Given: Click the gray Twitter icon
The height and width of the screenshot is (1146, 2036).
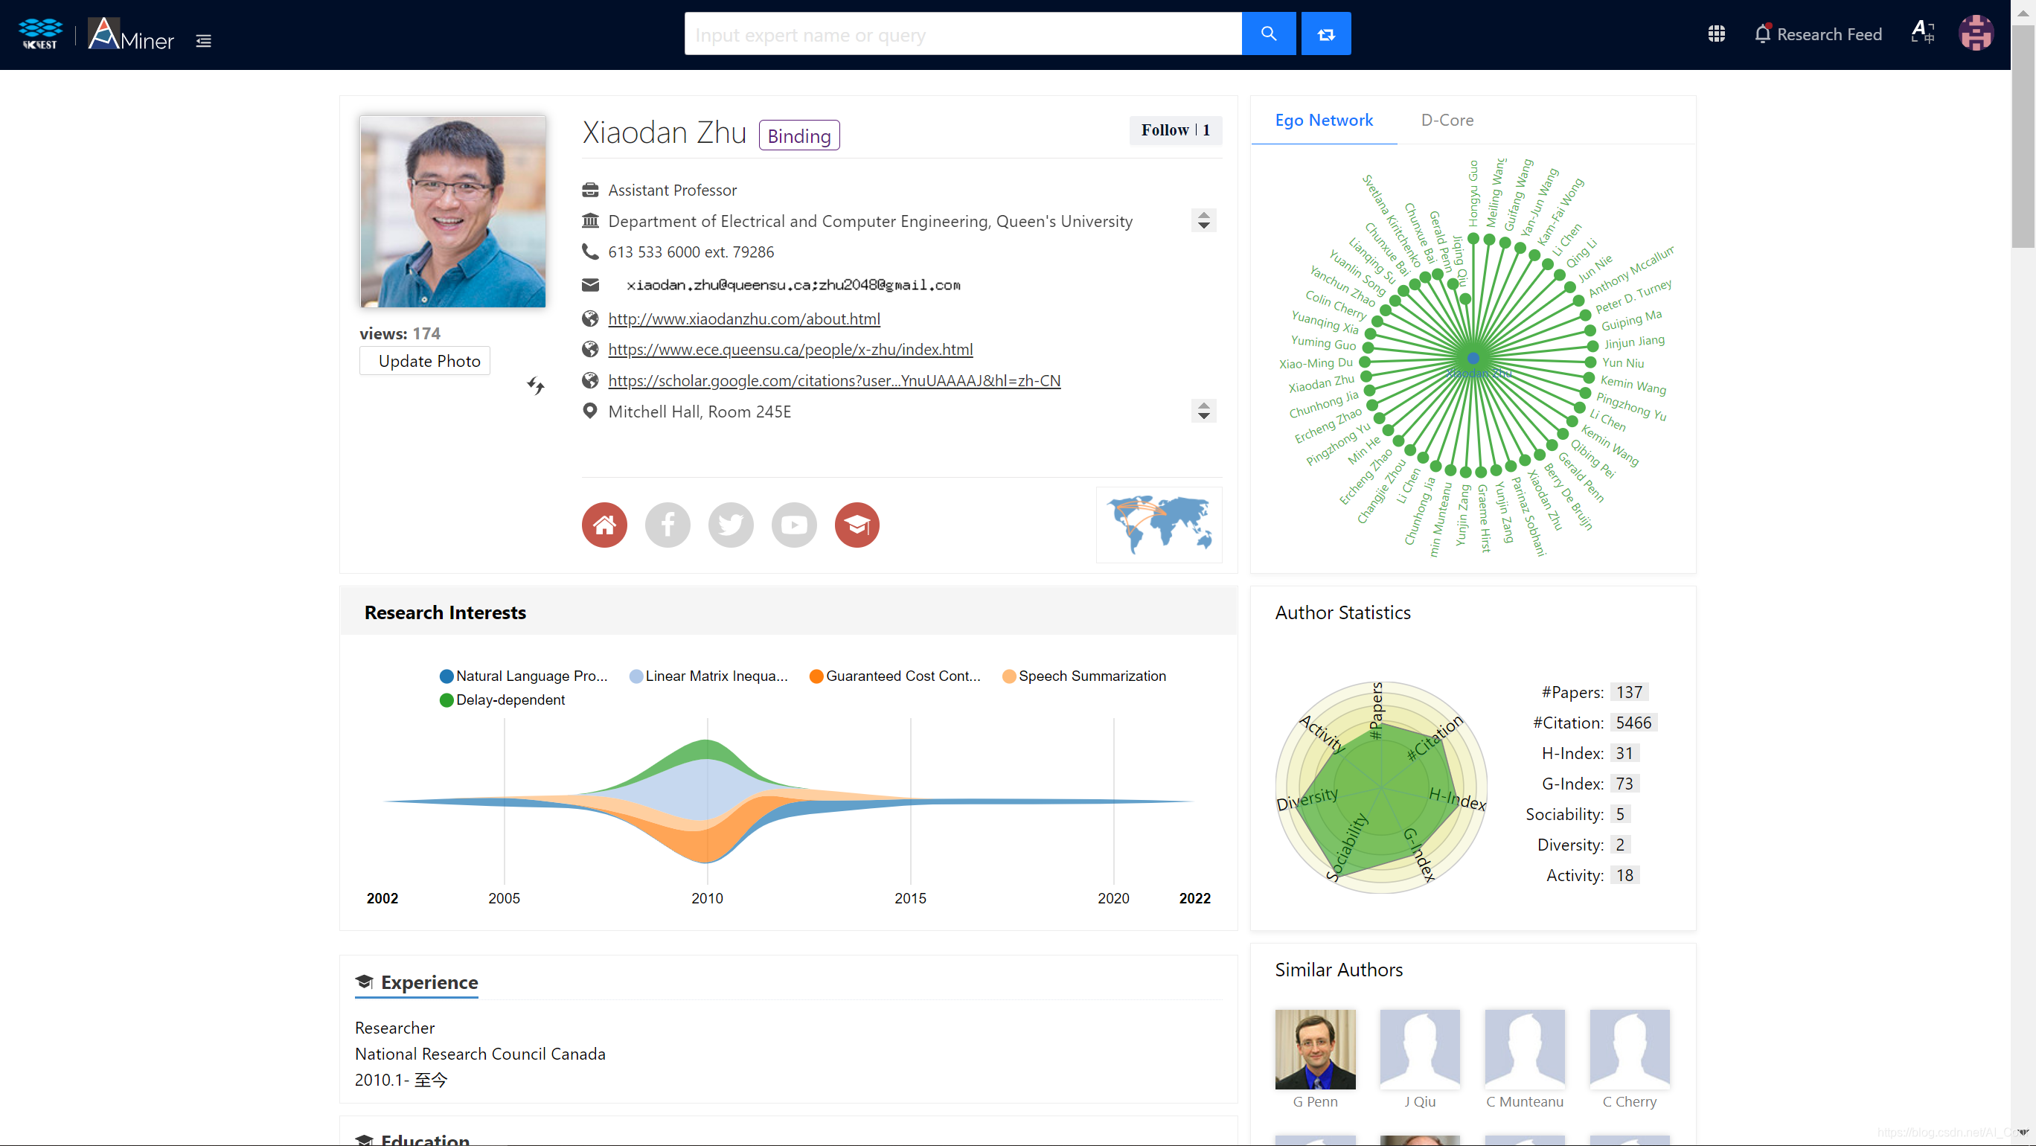Looking at the screenshot, I should [x=730, y=525].
